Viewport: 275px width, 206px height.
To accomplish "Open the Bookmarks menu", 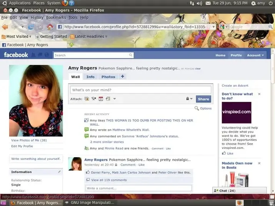I will (x=56, y=18).
